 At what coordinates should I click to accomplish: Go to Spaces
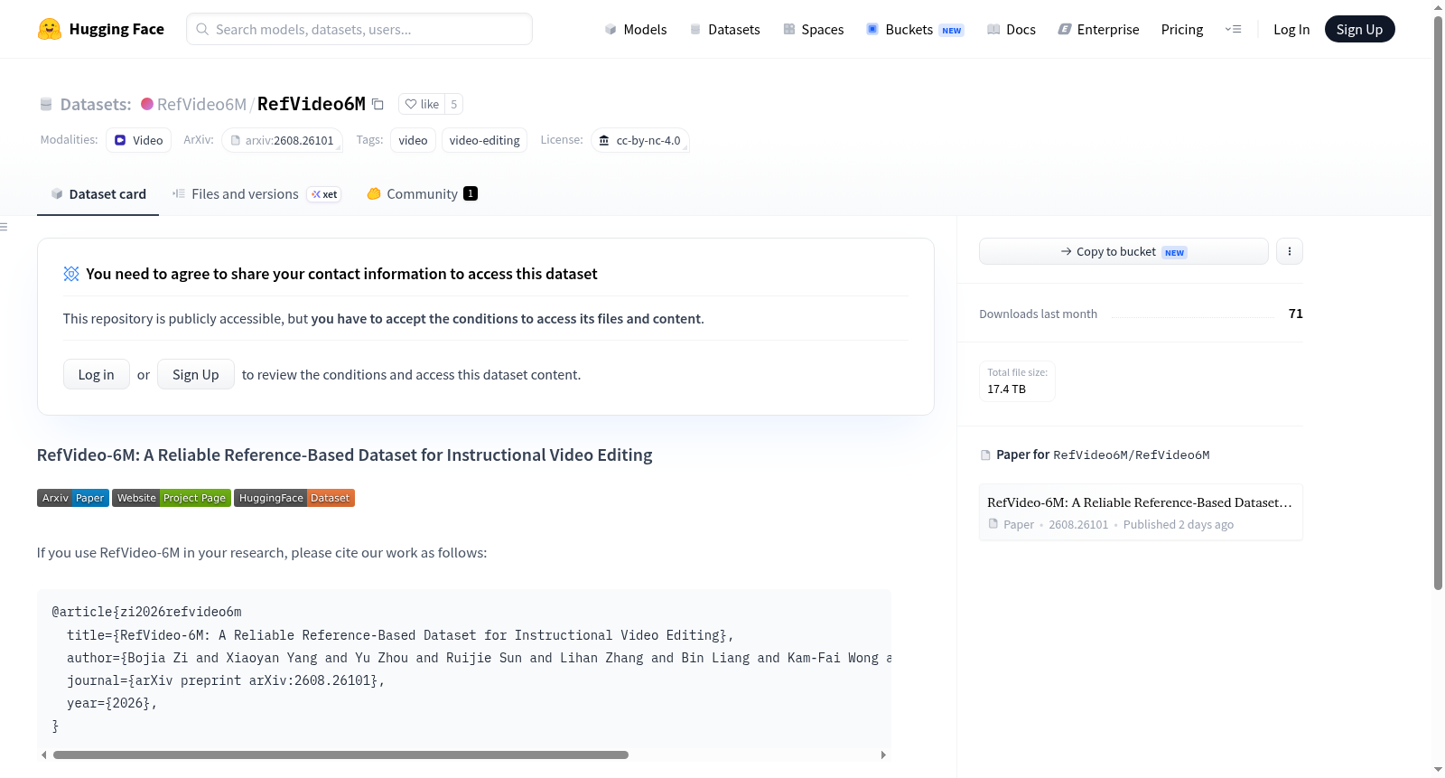tap(813, 29)
